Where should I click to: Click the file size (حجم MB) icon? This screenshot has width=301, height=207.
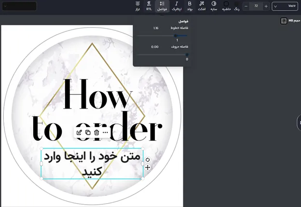284,21
